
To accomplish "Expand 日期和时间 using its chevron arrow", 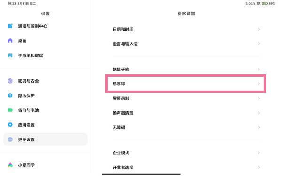I will (x=259, y=29).
